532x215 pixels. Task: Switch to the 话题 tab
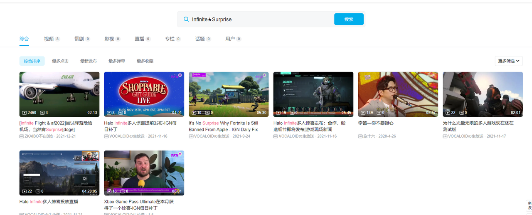[203, 39]
